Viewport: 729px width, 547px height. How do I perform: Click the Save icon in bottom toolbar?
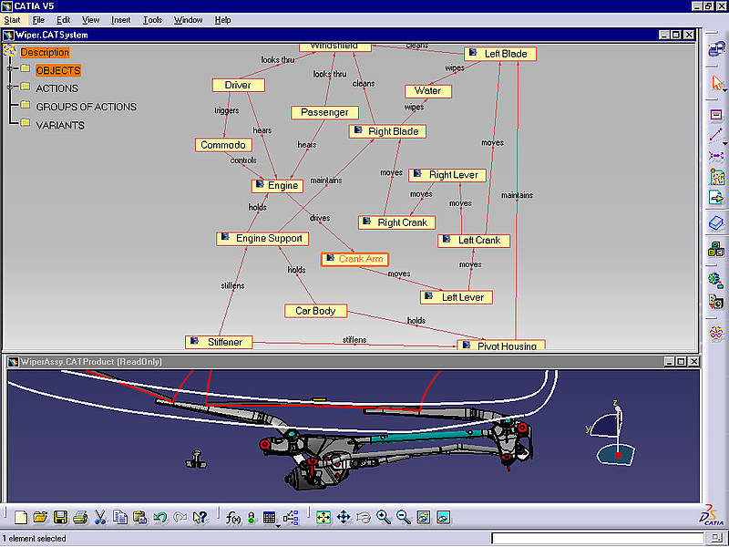(60, 517)
